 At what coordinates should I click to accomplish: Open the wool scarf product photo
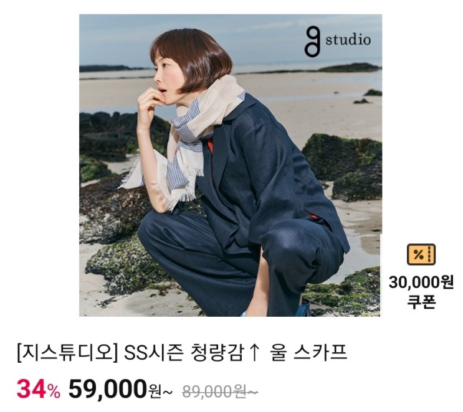click(231, 166)
